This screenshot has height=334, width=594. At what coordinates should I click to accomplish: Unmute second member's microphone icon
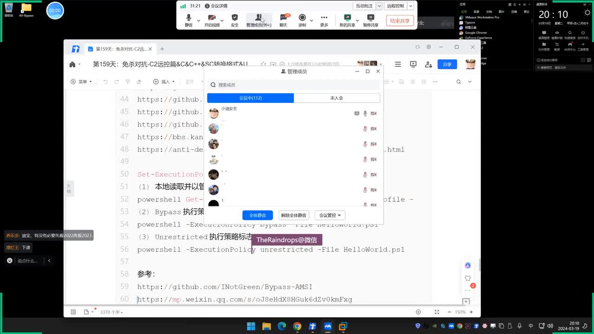point(365,128)
